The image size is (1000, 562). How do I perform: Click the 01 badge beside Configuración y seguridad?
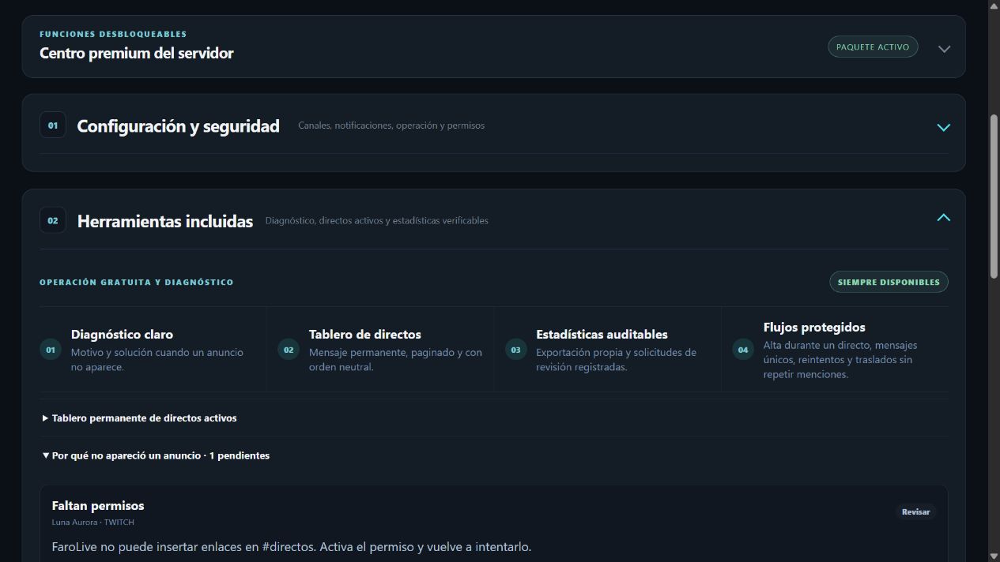(x=53, y=125)
